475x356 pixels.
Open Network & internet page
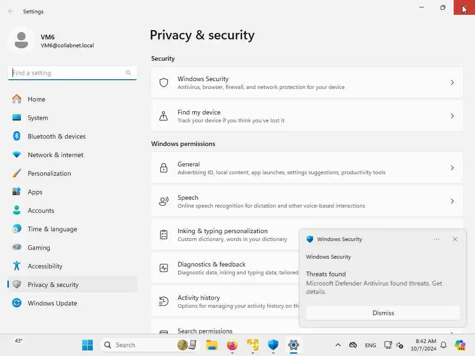[72, 154]
